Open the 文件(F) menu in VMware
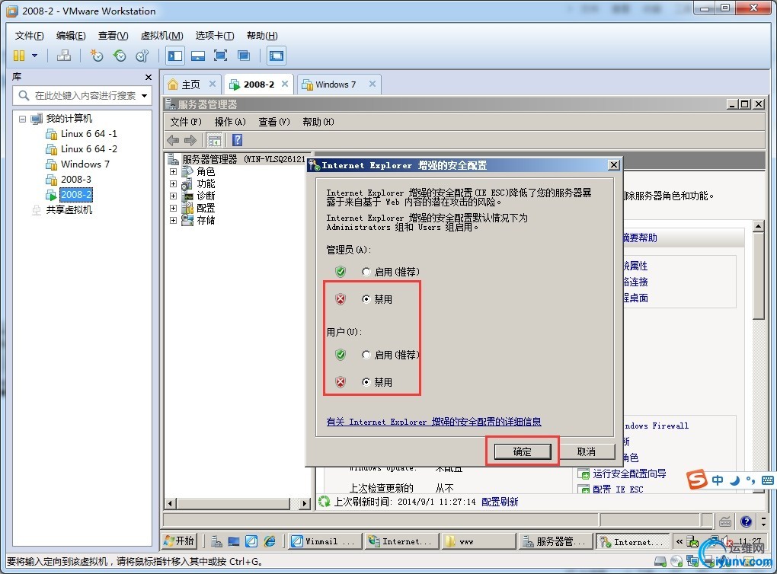 pyautogui.click(x=29, y=36)
